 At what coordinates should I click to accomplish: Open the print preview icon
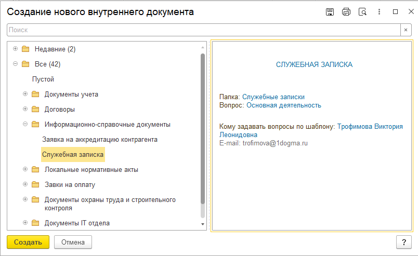(363, 12)
